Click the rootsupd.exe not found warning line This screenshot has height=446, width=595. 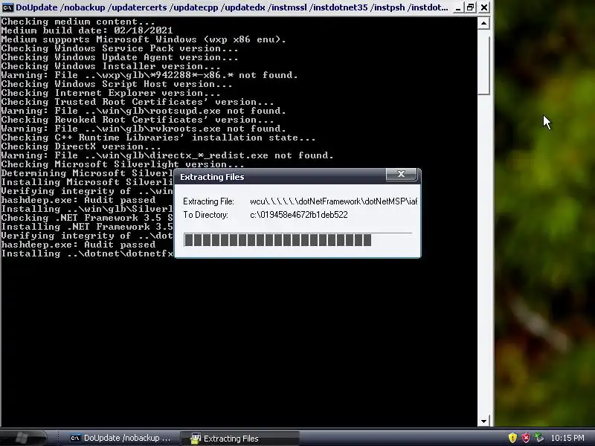[x=144, y=111]
